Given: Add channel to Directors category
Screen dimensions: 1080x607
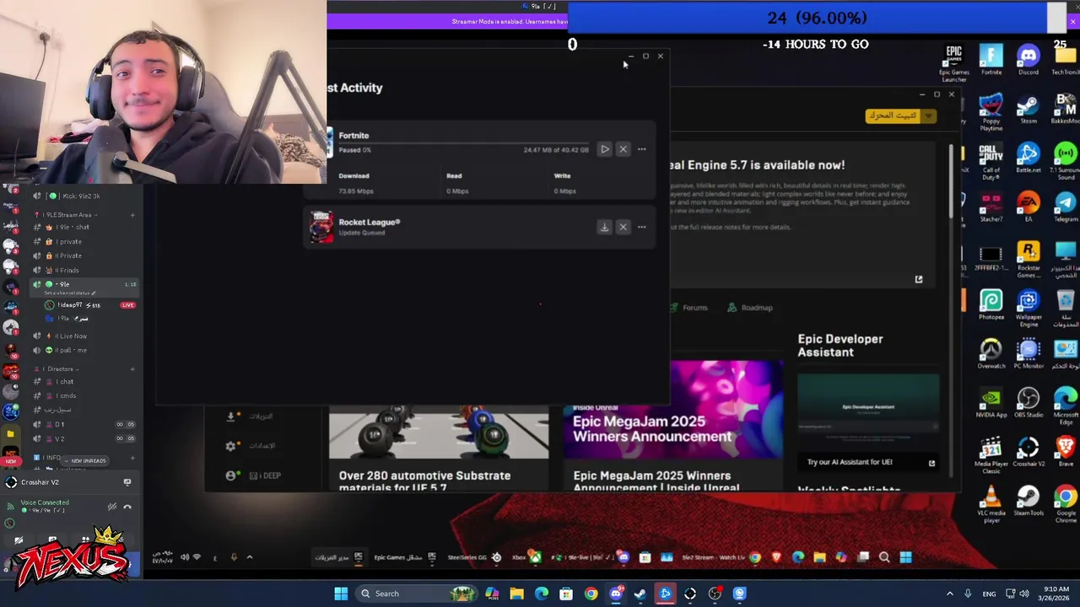Looking at the screenshot, I should 132,368.
